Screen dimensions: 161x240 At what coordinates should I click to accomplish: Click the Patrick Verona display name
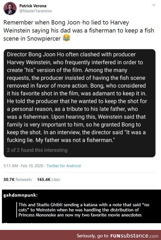(33, 6)
